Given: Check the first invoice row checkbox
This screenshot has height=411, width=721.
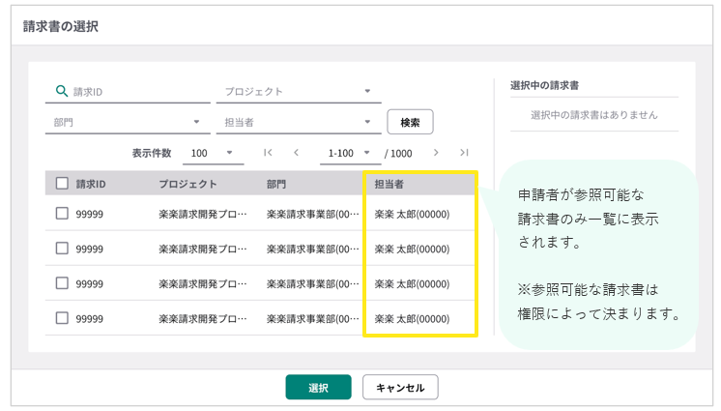Looking at the screenshot, I should 62,214.
